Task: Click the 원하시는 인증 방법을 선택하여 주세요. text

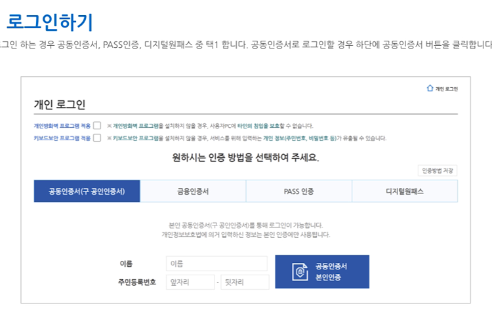Action: click(245, 157)
